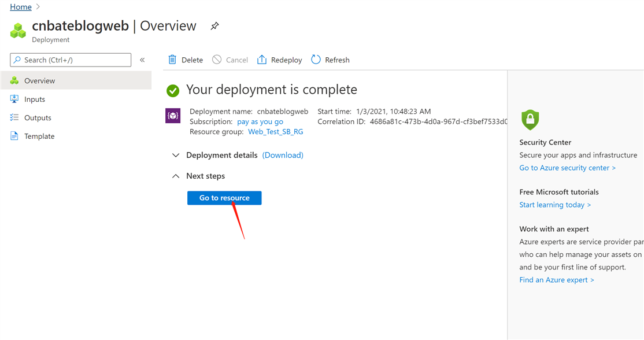This screenshot has width=644, height=340.
Task: Open the Outputs menu item
Action: click(76, 117)
